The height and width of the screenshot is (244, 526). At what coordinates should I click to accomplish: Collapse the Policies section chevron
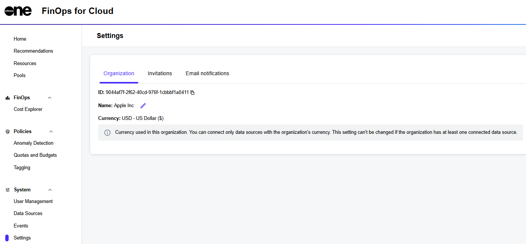(51, 132)
